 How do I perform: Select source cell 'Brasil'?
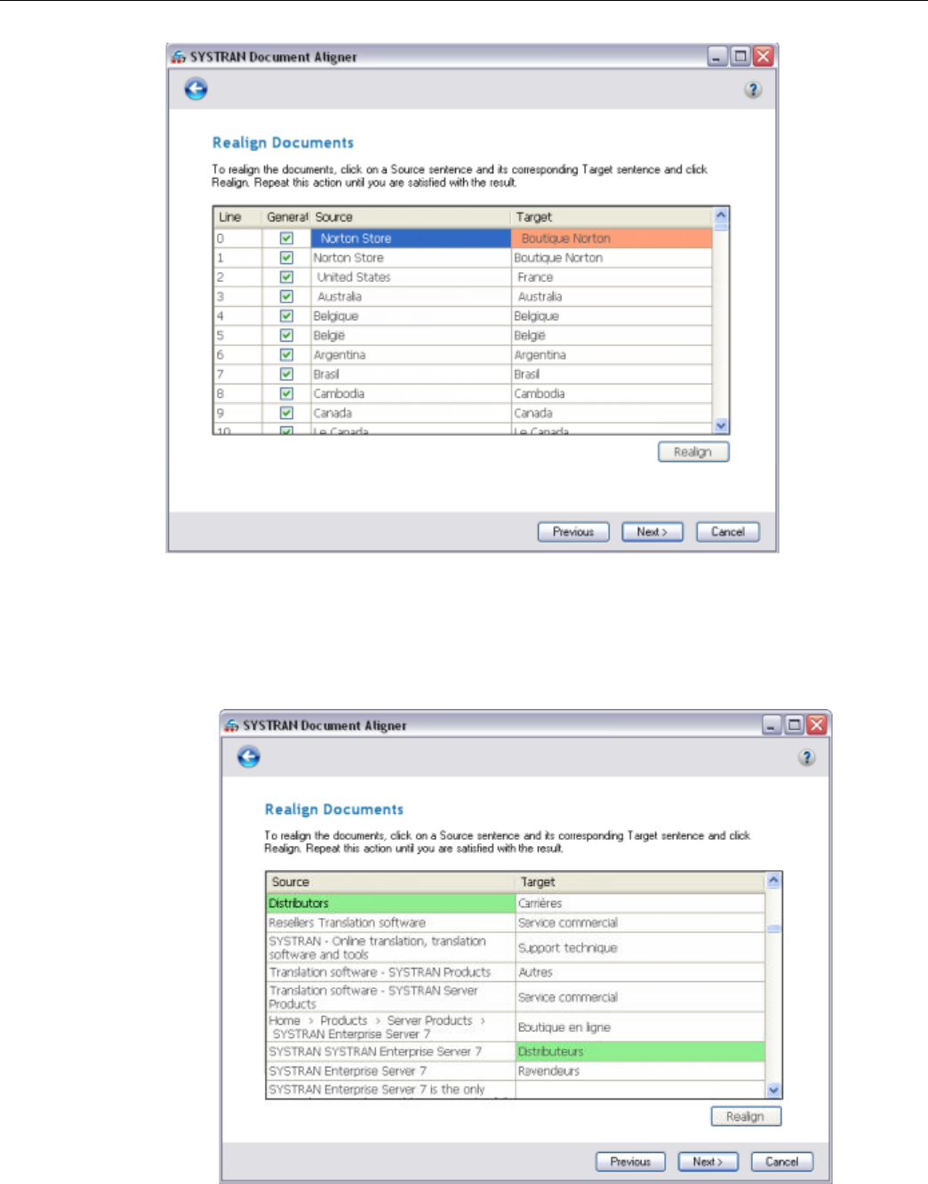pos(411,375)
